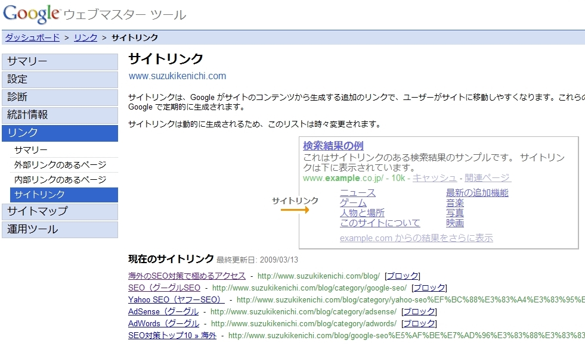Open 外部リンクのあるページ submenu
This screenshot has width=585, height=359.
pyautogui.click(x=64, y=165)
